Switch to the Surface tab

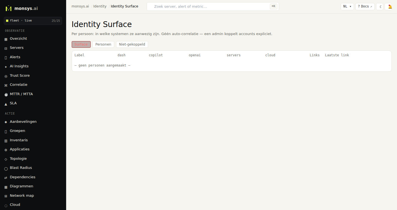pos(81,44)
